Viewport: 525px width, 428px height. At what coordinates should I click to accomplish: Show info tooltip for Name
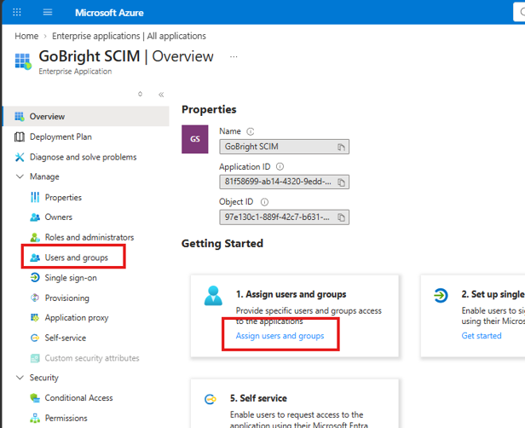click(250, 131)
